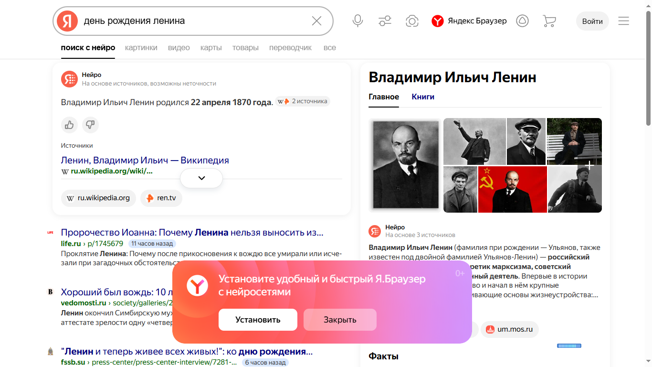Open the Alice assistant icon
The width and height of the screenshot is (652, 367).
point(523,21)
